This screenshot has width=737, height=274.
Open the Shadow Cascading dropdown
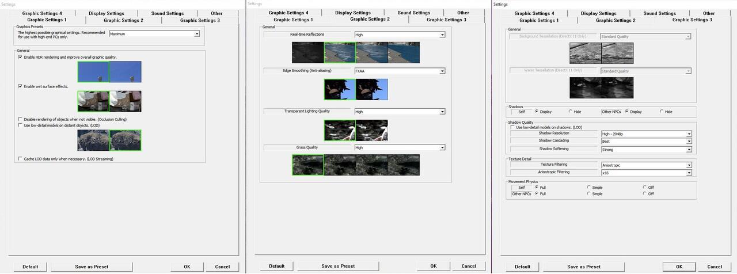click(646, 141)
